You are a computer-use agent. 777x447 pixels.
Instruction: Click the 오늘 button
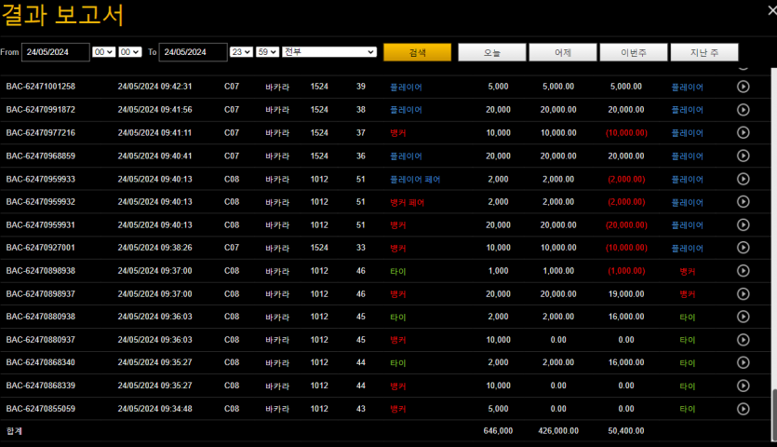[x=492, y=52]
